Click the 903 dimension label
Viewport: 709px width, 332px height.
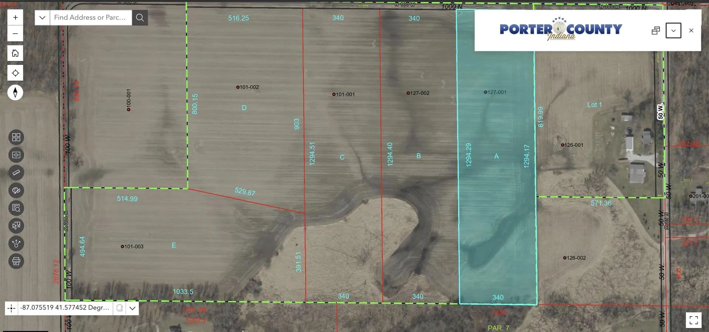coord(296,124)
